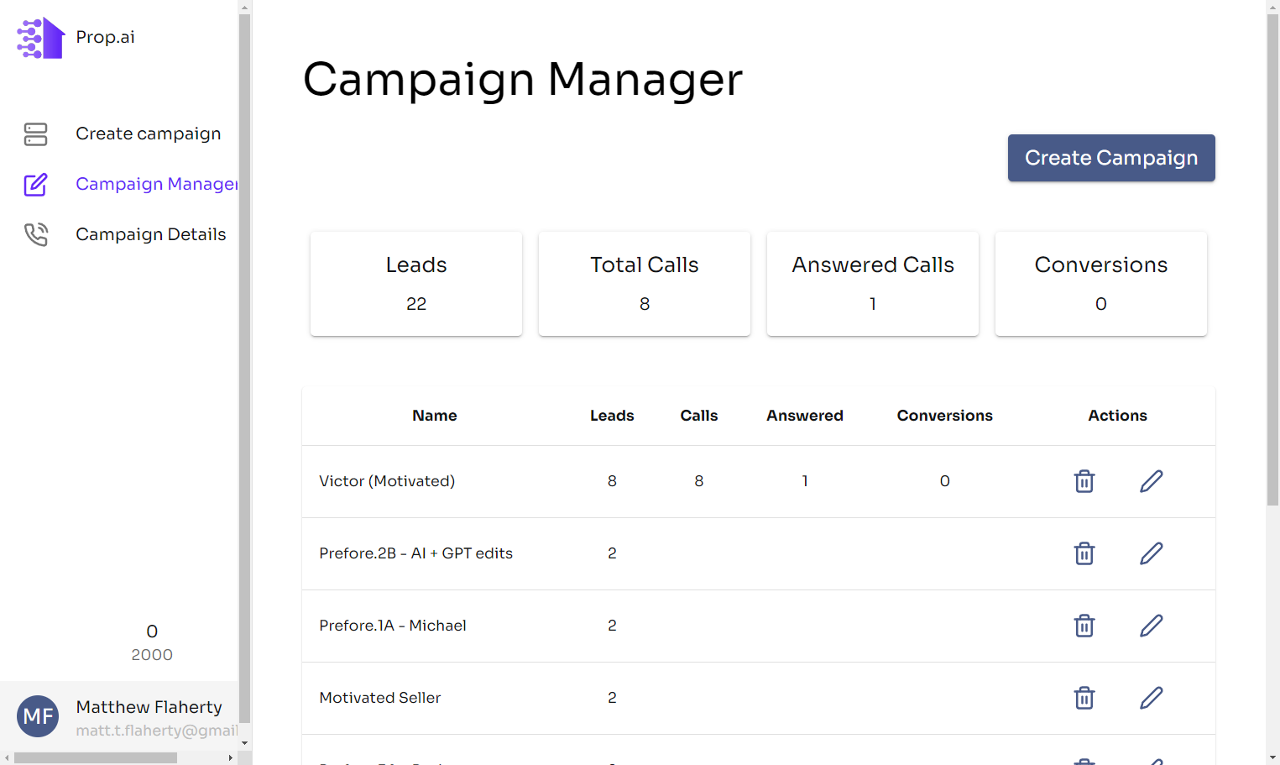Click the Conversions summary card

(x=1101, y=284)
